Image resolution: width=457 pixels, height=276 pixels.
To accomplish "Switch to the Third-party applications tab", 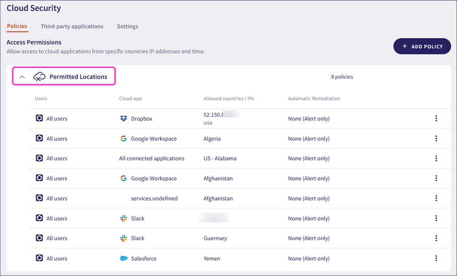I will point(72,27).
